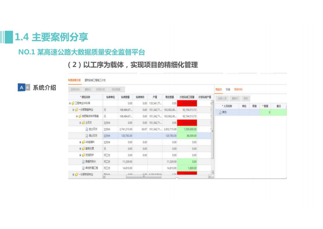Viewport: 323px width, 229px height.
Task: Click the green 数量 cell in 其他 row
Action: pyautogui.click(x=265, y=112)
